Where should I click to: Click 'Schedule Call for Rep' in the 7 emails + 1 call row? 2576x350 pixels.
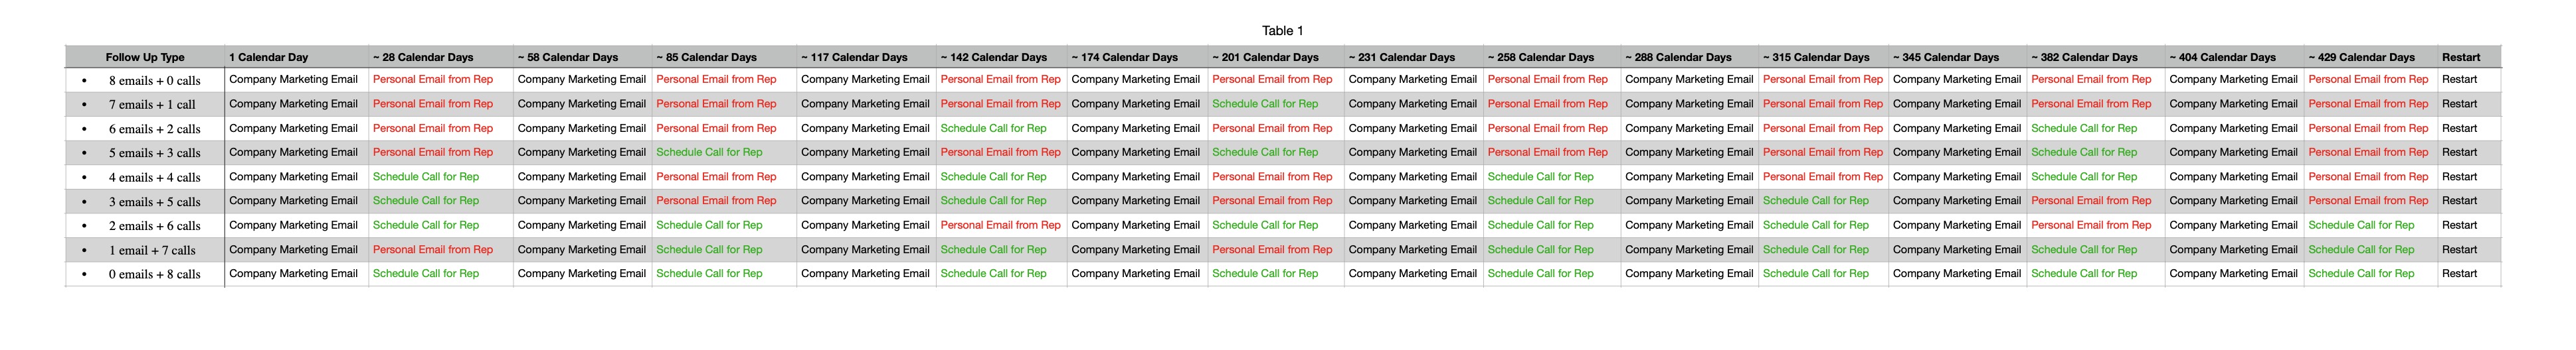(1265, 103)
